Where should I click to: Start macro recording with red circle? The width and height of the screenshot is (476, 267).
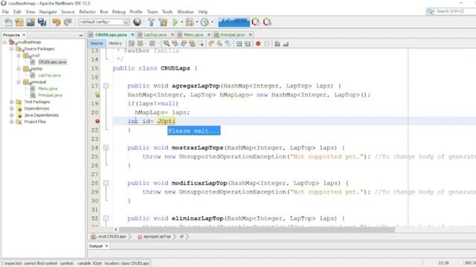coord(258,44)
